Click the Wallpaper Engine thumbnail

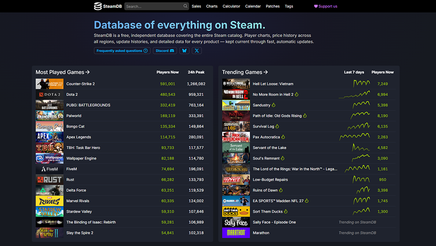tap(50, 158)
